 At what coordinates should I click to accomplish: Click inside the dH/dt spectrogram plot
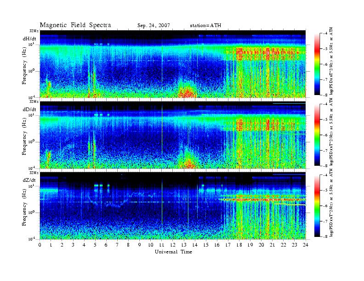[173, 64]
